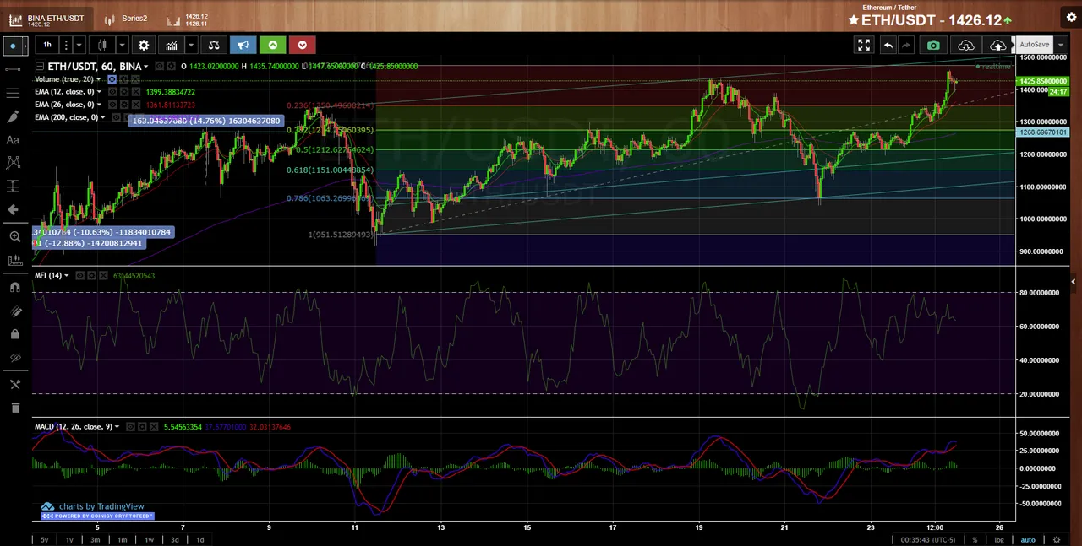Click the left arrow back tool
Viewport: 1082px width, 546px height.
(13, 209)
